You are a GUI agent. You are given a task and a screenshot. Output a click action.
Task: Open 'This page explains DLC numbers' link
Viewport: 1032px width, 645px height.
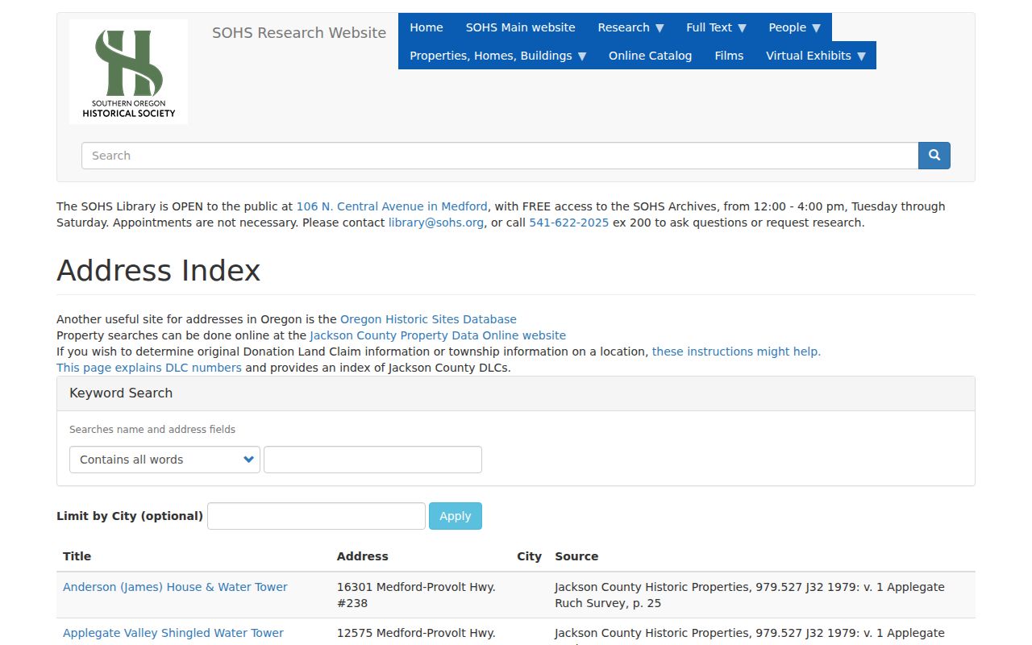coord(149,368)
